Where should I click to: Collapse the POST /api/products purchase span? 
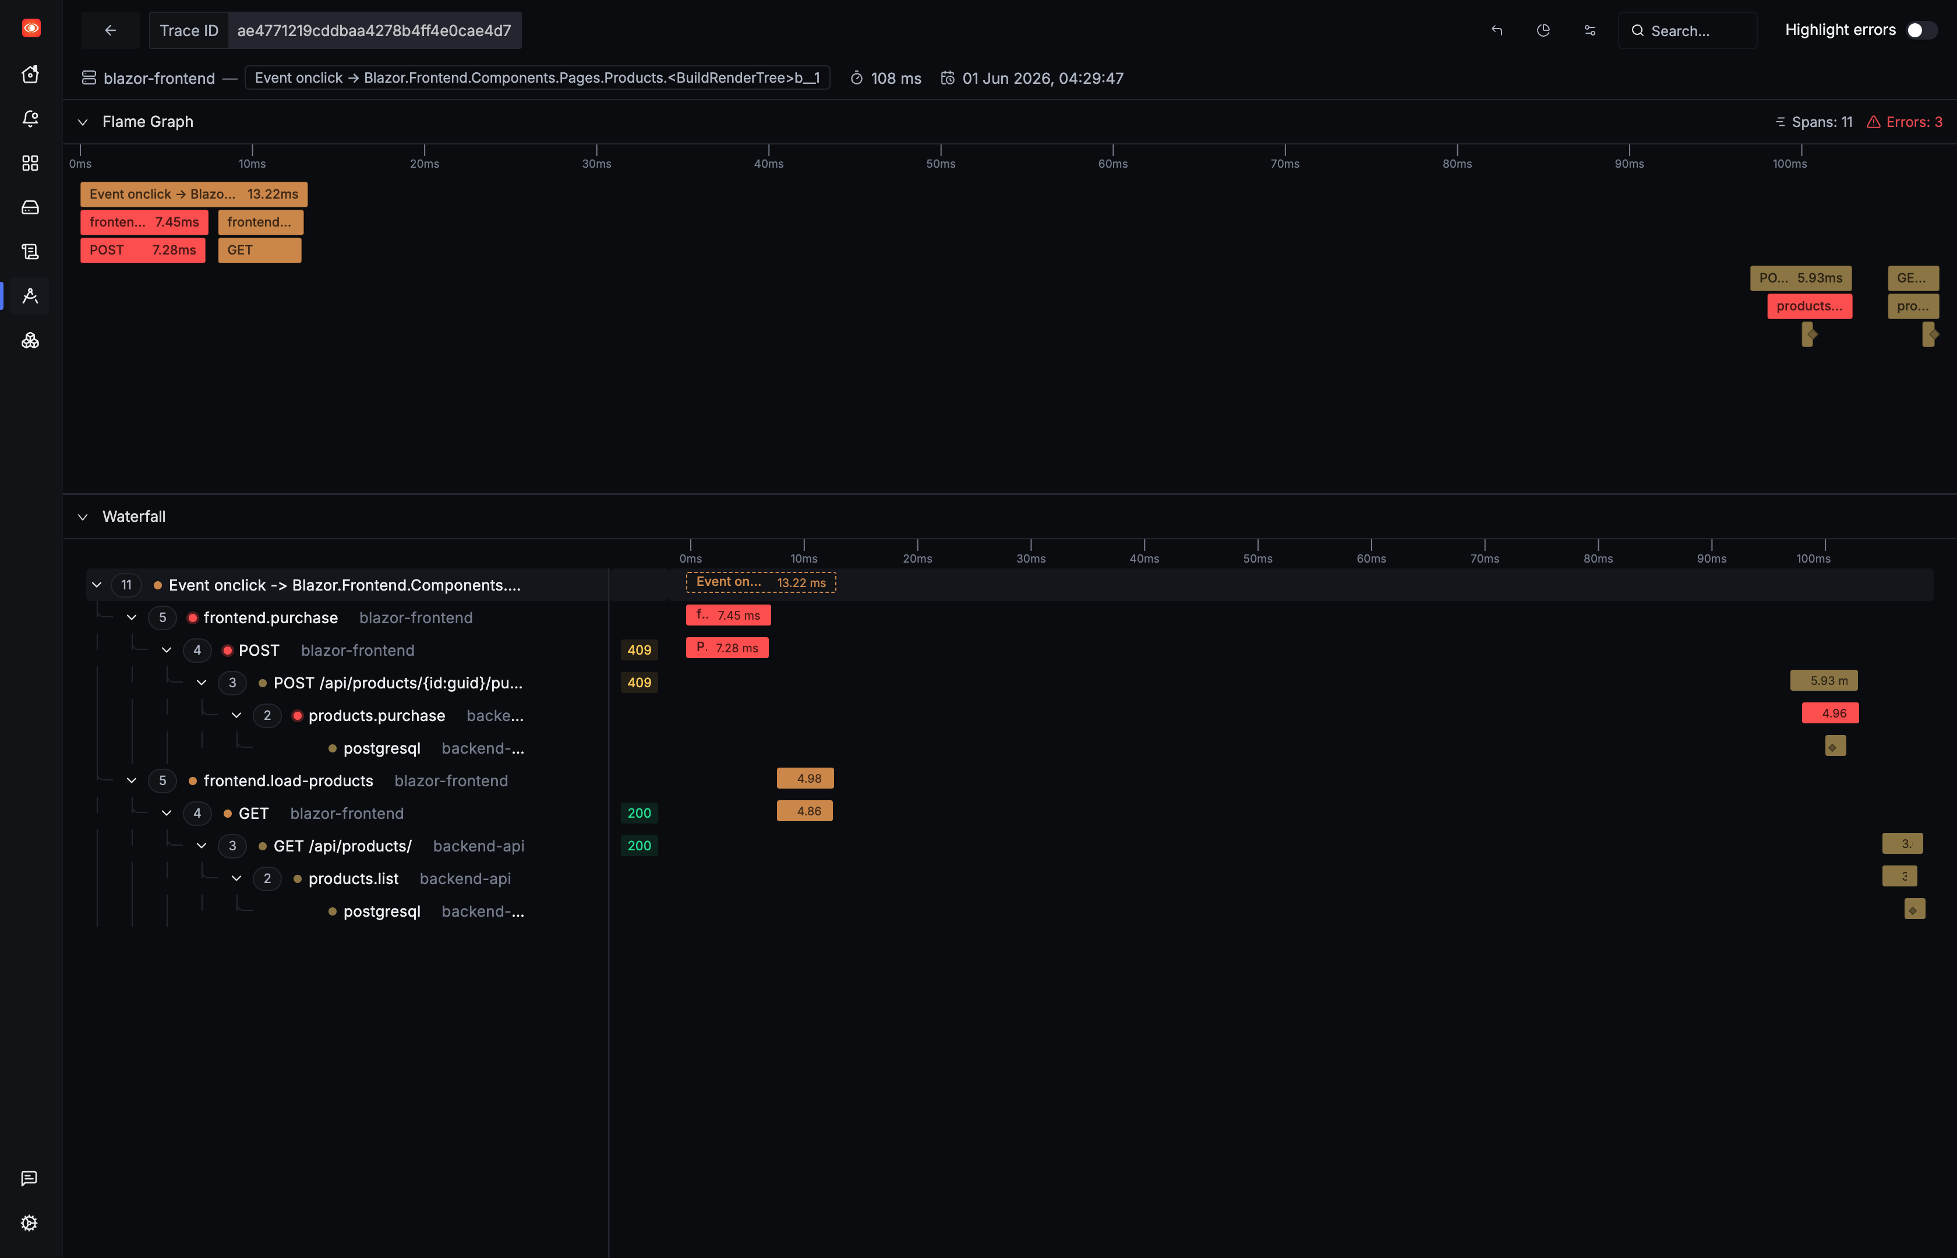click(x=202, y=683)
